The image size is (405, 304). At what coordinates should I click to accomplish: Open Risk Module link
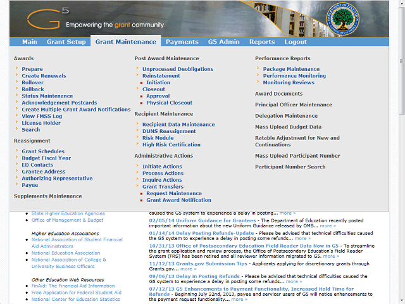click(158, 138)
